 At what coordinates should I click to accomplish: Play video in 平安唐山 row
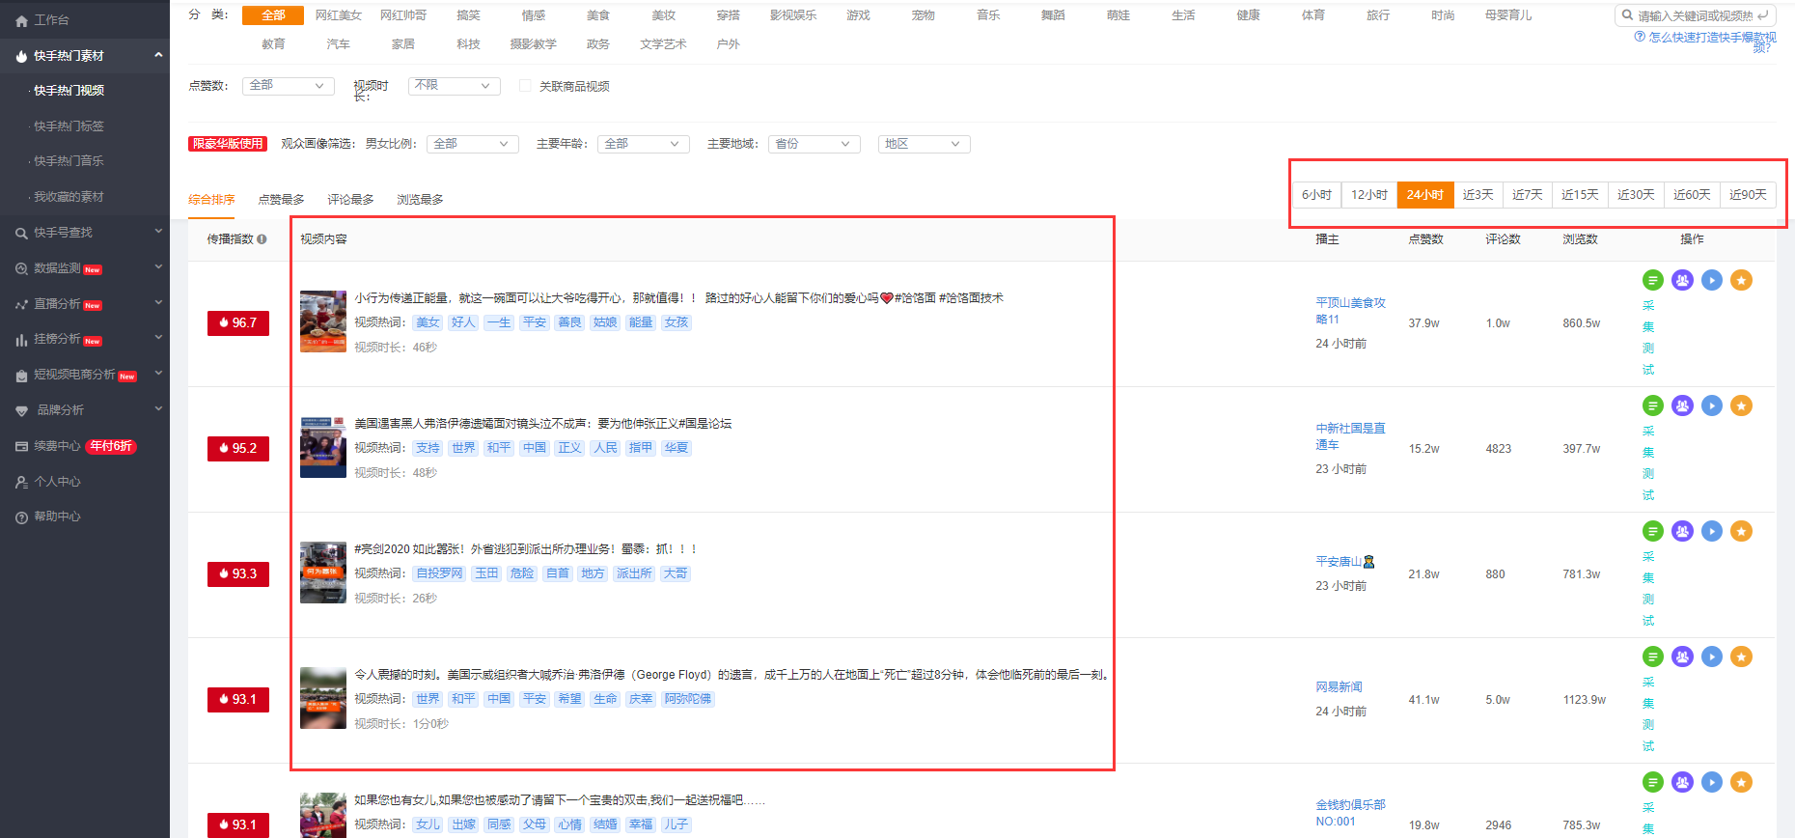1712,531
